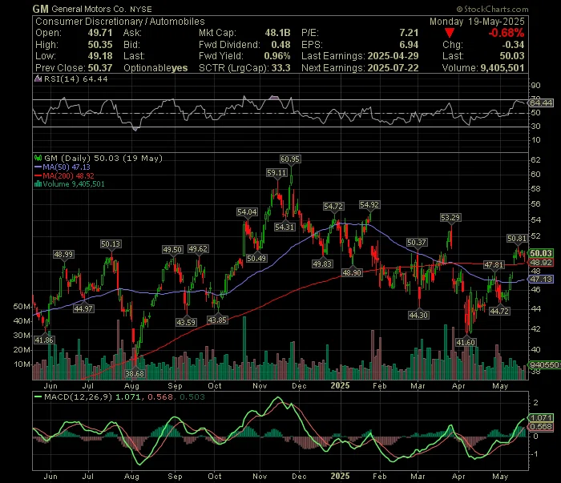Click the red down-triangle change indicator

tap(450, 34)
